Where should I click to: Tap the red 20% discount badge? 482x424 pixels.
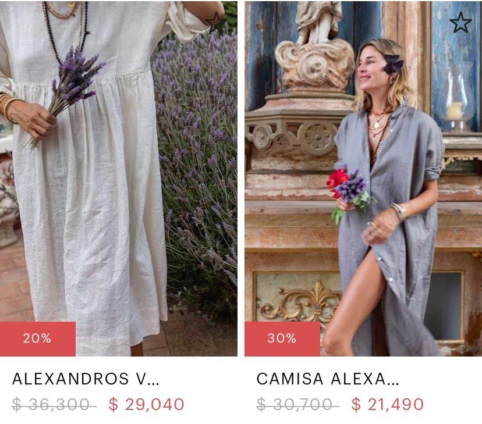pos(38,339)
